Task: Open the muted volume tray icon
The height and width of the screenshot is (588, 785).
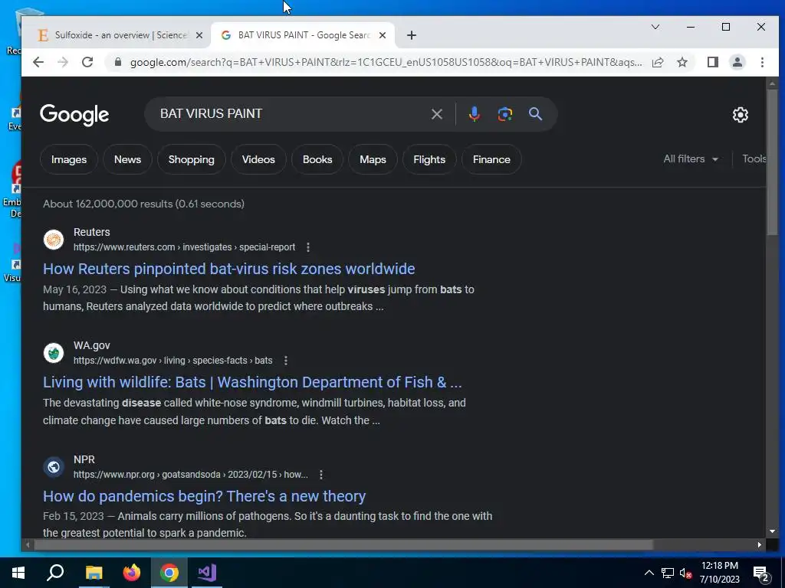Action: 686,573
